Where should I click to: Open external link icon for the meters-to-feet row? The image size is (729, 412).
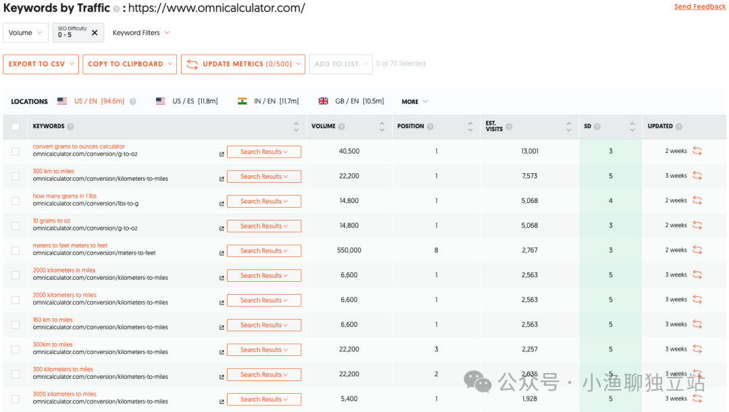222,253
